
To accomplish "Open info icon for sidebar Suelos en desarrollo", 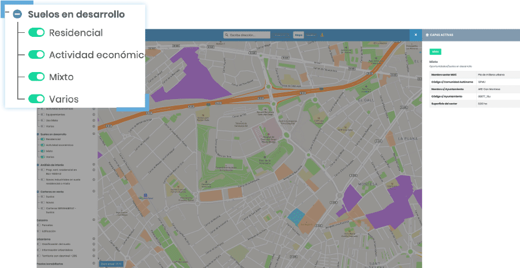I will [x=94, y=134].
